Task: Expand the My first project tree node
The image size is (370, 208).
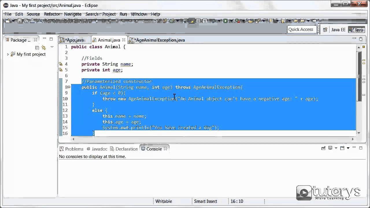Action: 8,54
